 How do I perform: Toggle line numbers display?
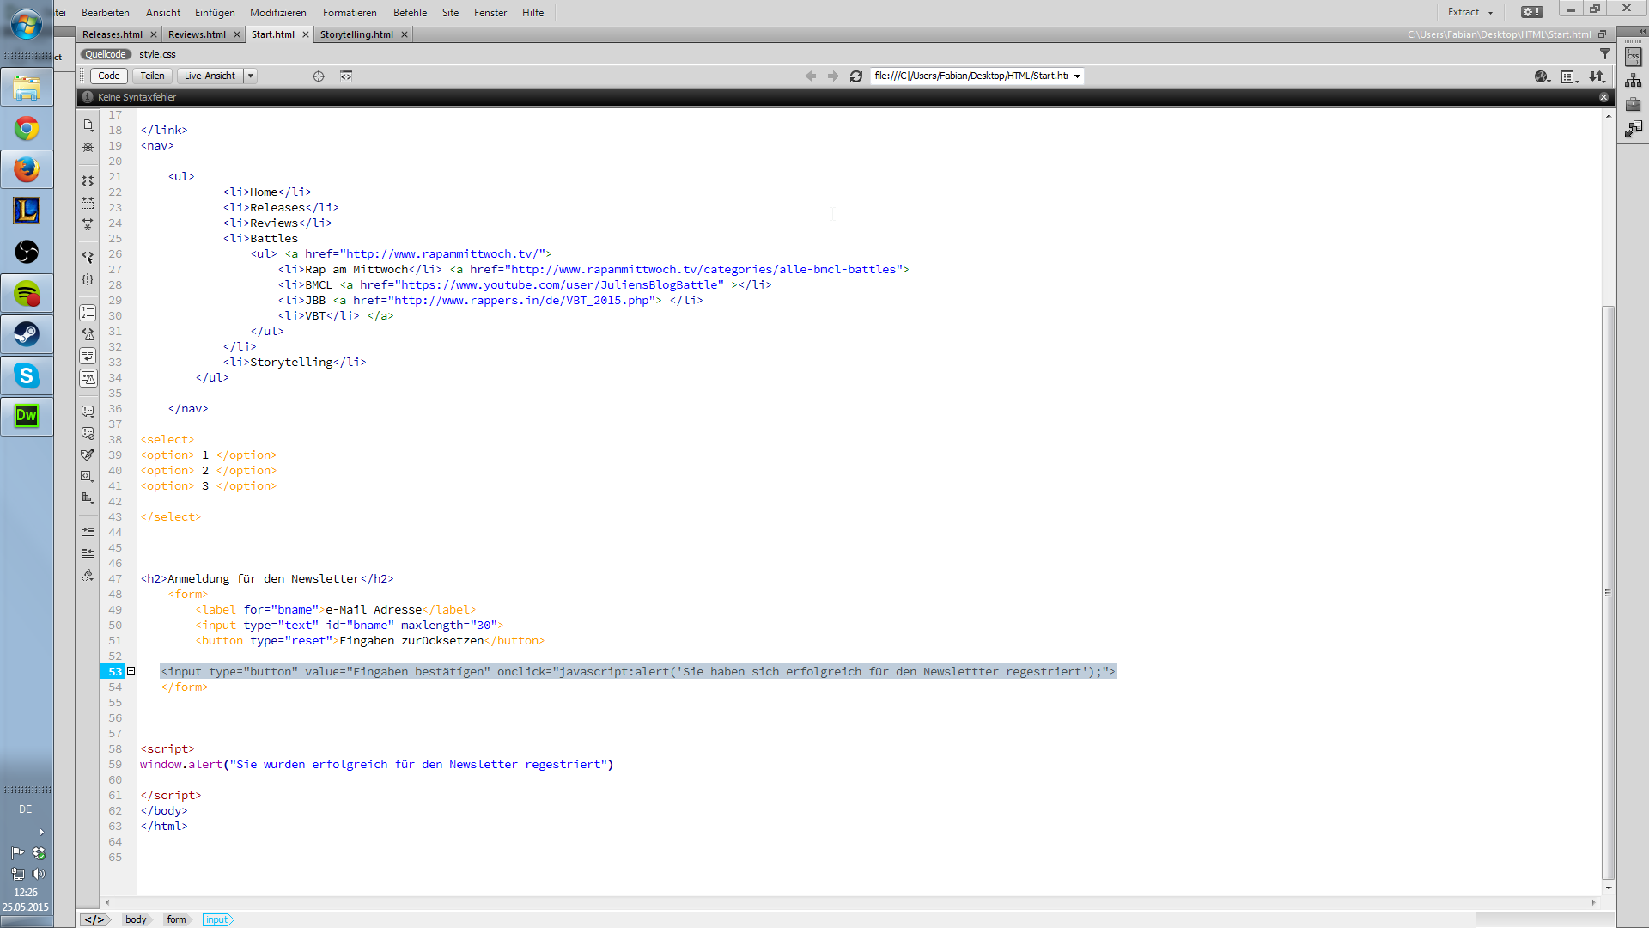pyautogui.click(x=88, y=313)
